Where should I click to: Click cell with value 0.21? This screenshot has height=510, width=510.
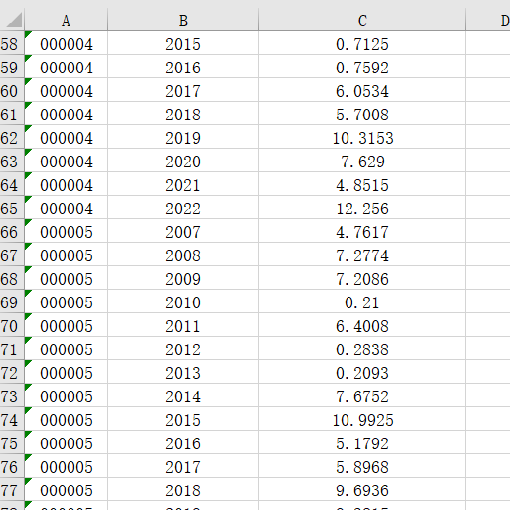[362, 302]
